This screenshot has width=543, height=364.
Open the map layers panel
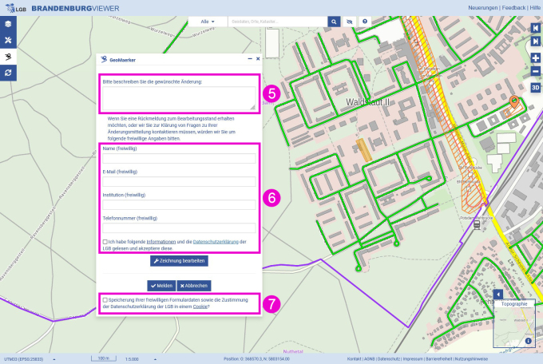[8, 24]
